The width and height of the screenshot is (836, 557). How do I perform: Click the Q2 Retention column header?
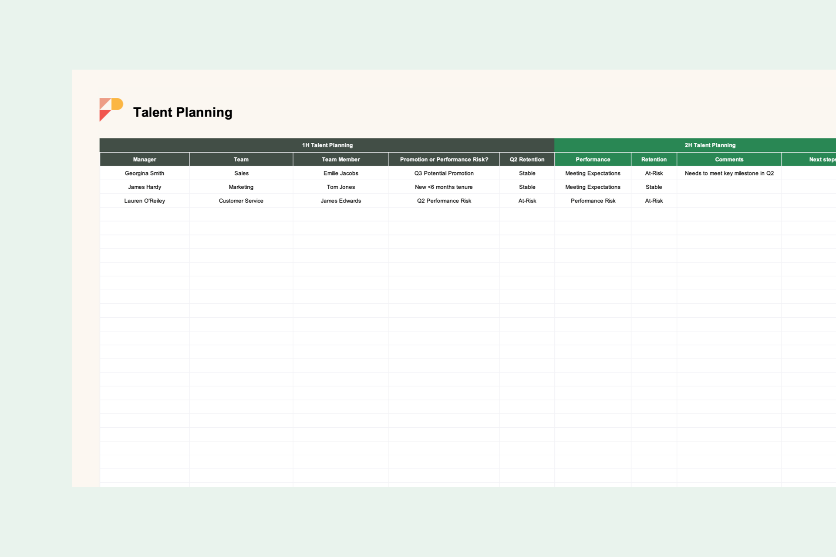point(527,160)
